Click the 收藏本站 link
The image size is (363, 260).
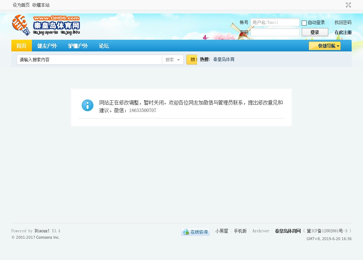coord(41,5)
